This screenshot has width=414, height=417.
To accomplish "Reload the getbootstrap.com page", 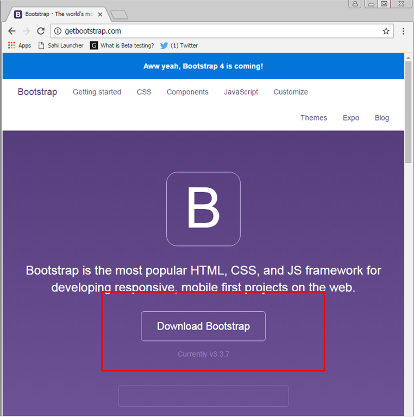I will click(x=41, y=31).
